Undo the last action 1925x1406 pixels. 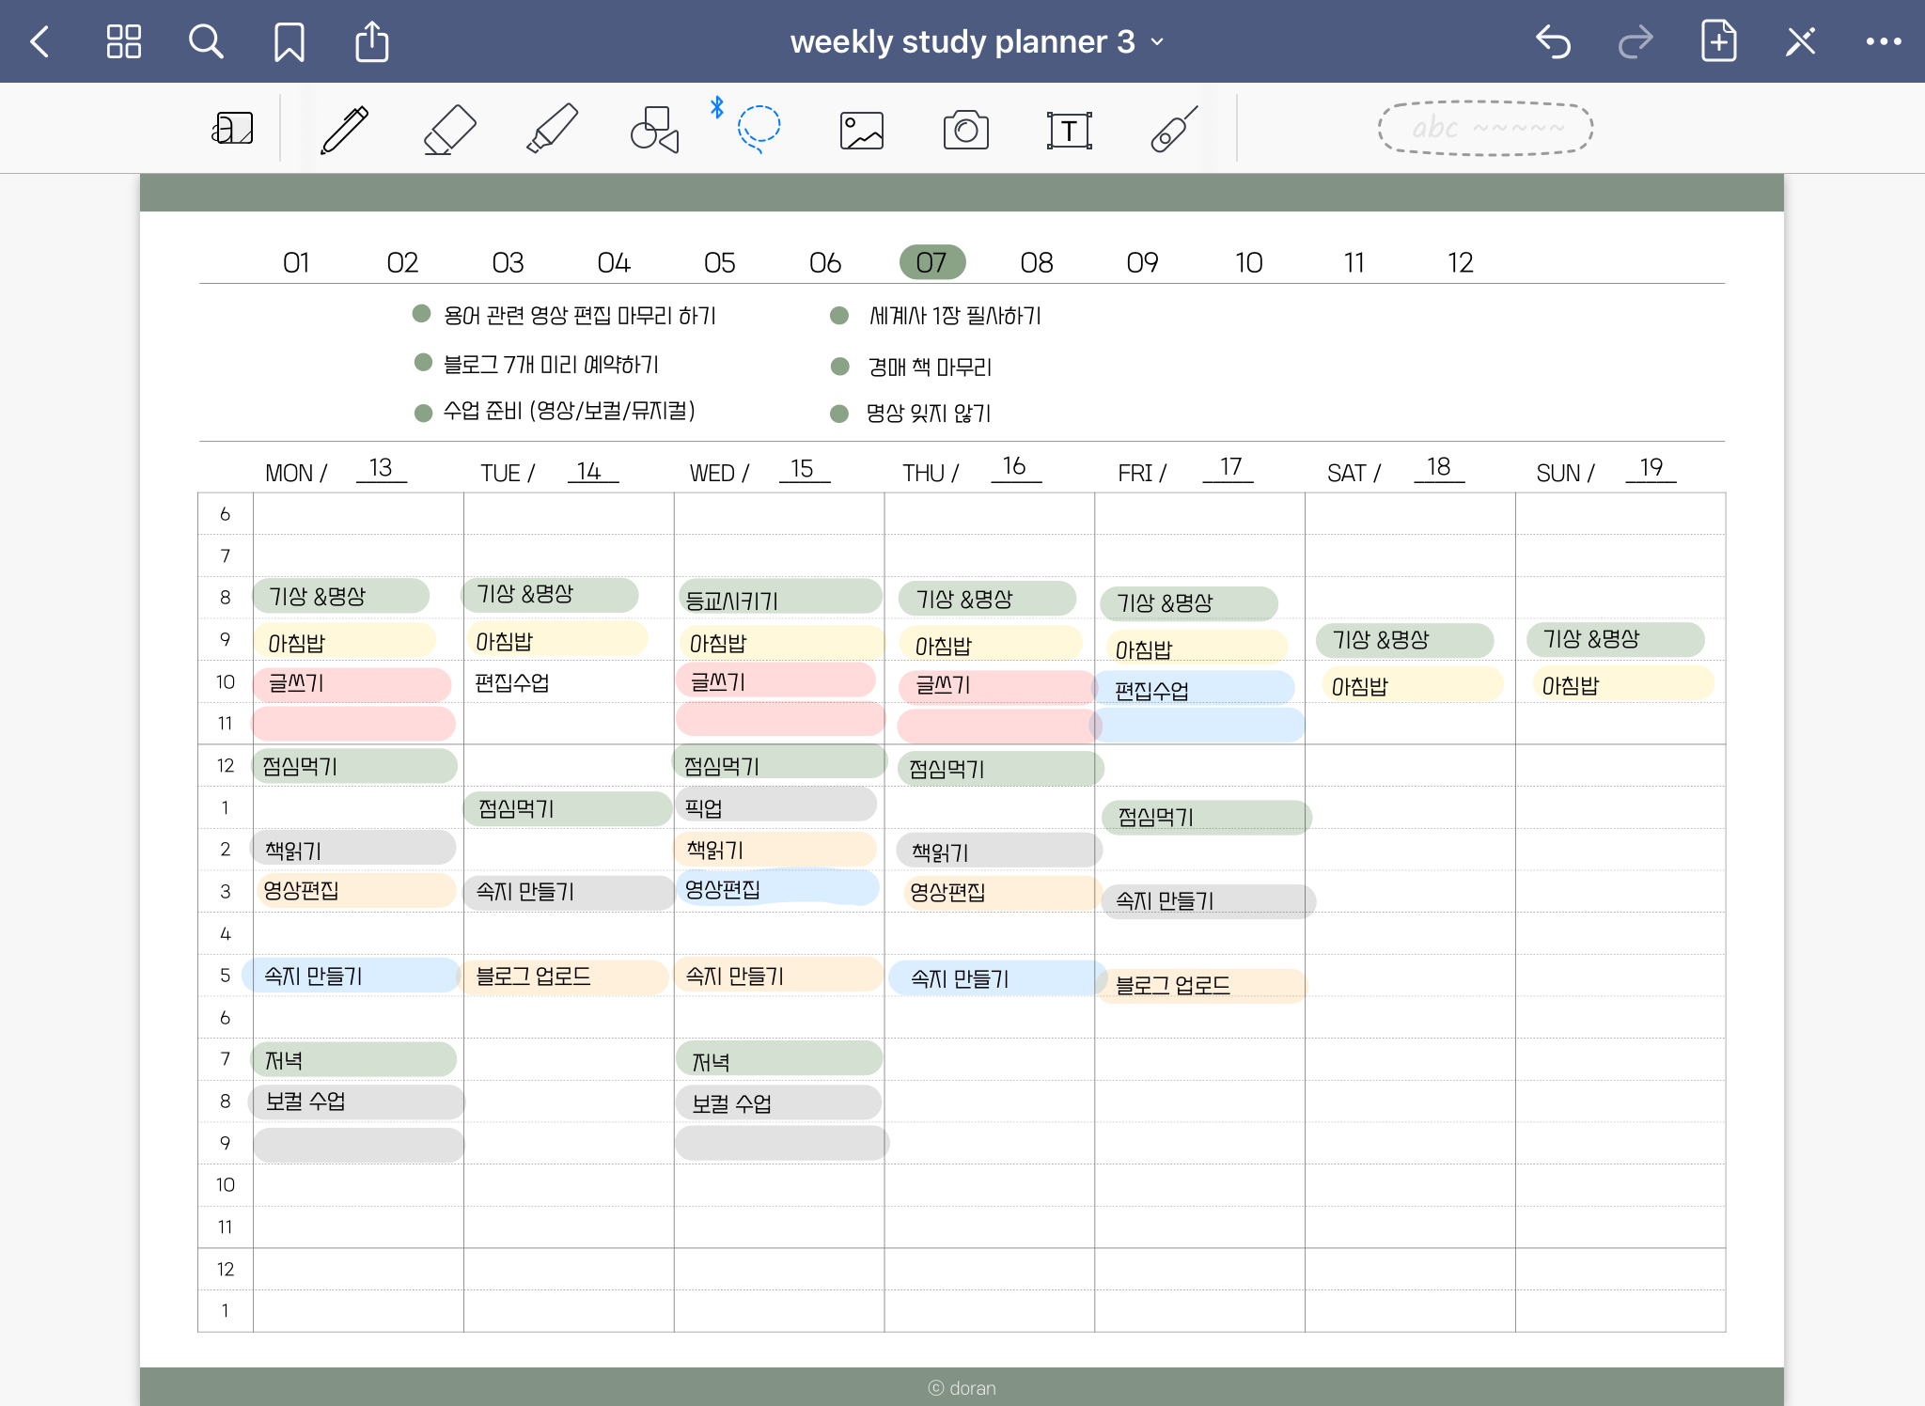(x=1553, y=41)
